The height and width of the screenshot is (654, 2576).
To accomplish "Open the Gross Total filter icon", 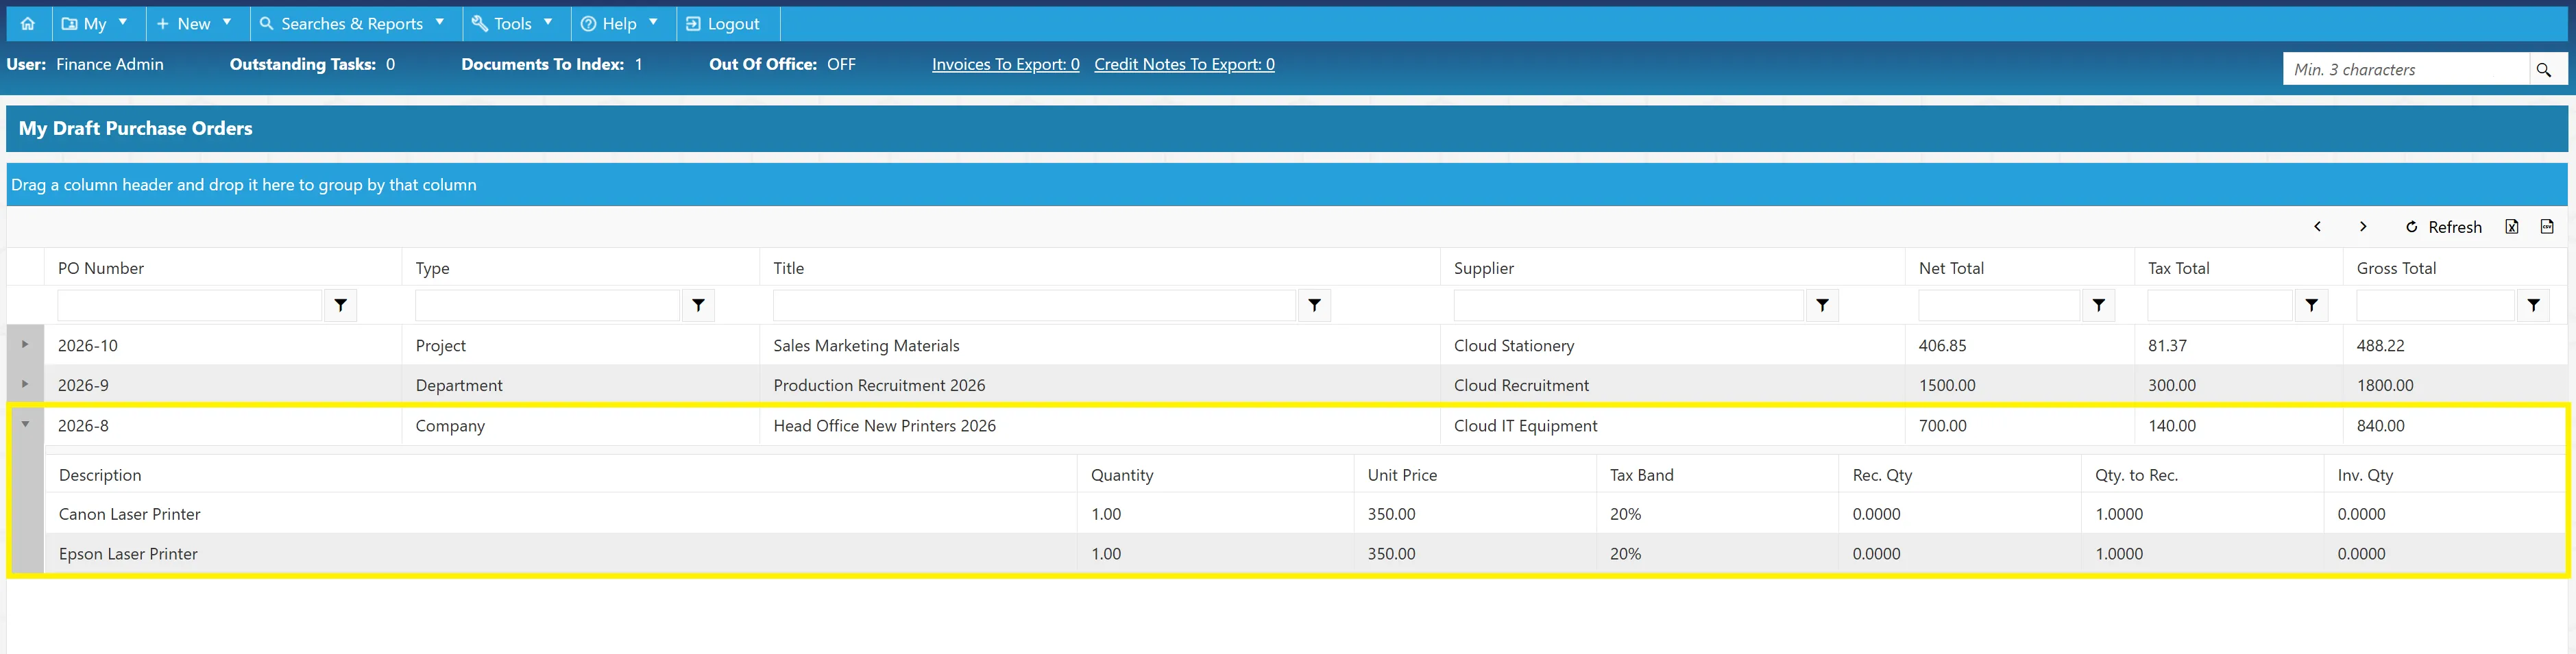I will click(2532, 305).
